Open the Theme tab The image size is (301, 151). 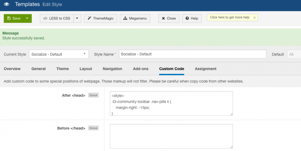pos(62,69)
